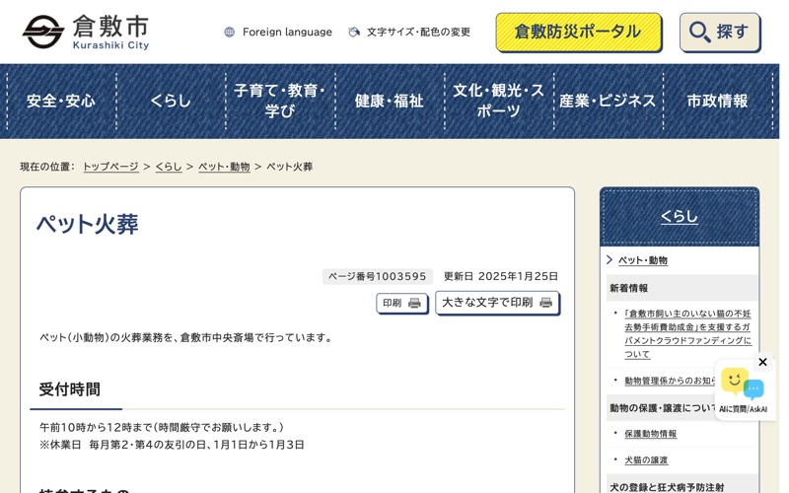Click the ペット(小動物)の火葬業務 intro sentence
This screenshot has height=493, width=789.
click(x=186, y=337)
